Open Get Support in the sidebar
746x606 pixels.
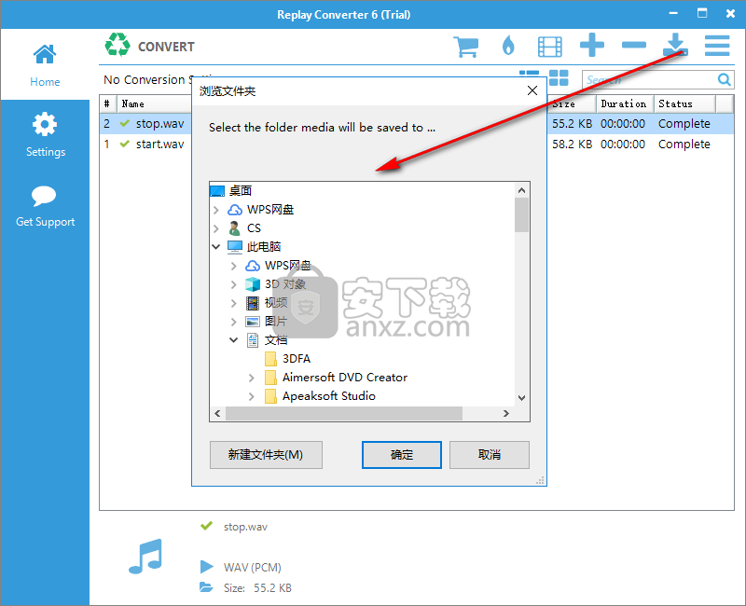pos(45,206)
